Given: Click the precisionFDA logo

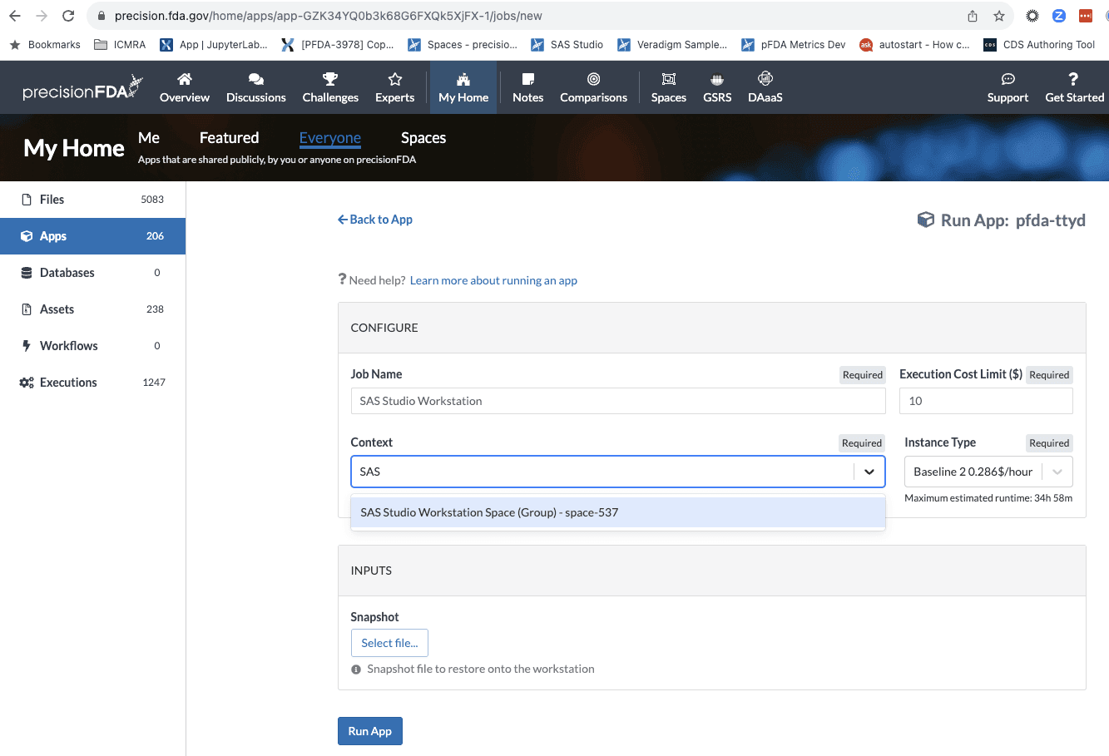Looking at the screenshot, I should click(x=82, y=88).
